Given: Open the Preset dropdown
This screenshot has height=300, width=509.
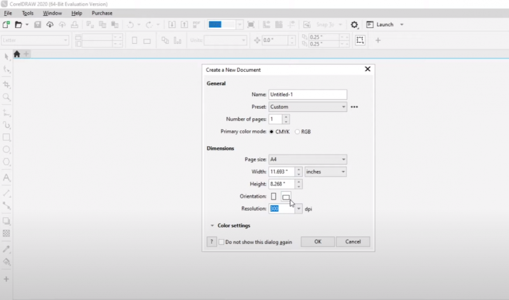Looking at the screenshot, I should click(308, 107).
